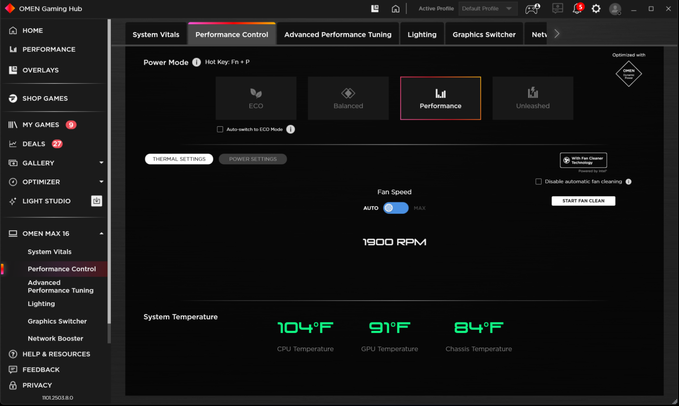Click the THERMAL SETTINGS button

pos(179,159)
